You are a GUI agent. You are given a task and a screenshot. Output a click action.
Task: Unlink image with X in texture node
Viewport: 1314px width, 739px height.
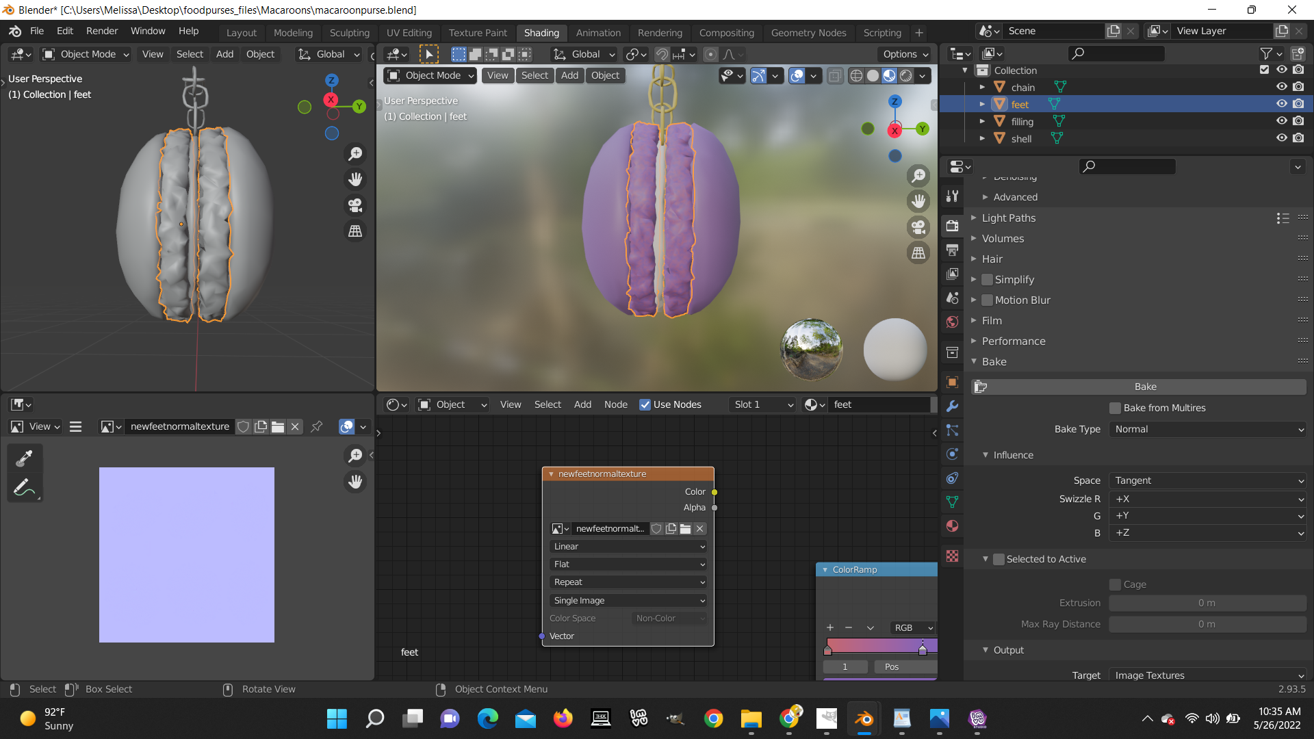(x=699, y=528)
